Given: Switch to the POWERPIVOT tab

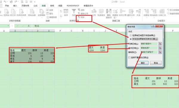Looking at the screenshot, I should coord(73,6).
